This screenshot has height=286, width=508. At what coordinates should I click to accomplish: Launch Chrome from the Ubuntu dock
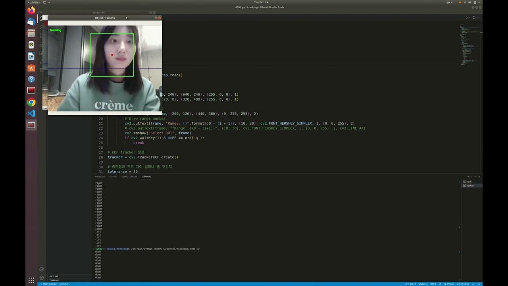(31, 102)
